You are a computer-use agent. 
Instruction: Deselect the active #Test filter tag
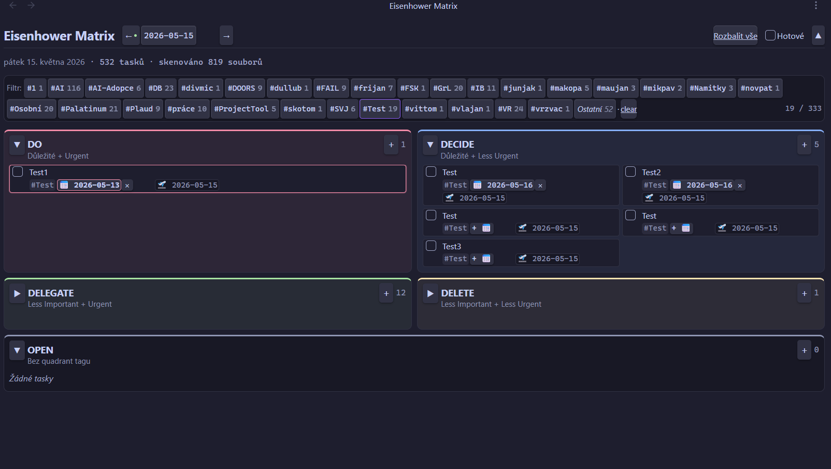pos(380,109)
